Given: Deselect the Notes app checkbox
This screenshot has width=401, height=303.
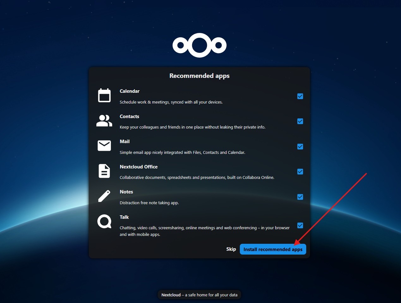Looking at the screenshot, I should click(300, 197).
